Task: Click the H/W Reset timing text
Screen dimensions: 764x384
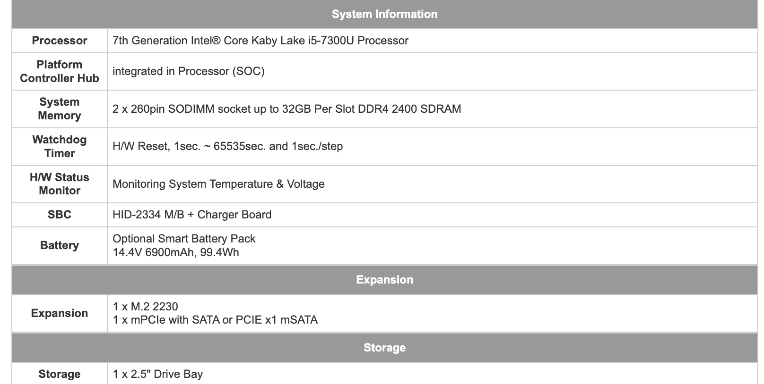Action: click(x=227, y=146)
